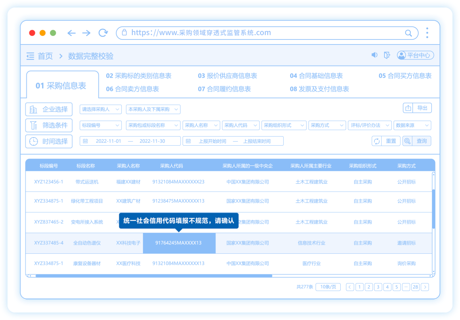Image resolution: width=460 pixels, height=320 pixels.
Task: Click the filter funnel icon in 筛选条件
Action: pos(34,125)
